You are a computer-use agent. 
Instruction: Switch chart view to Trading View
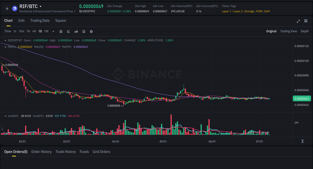click(288, 31)
